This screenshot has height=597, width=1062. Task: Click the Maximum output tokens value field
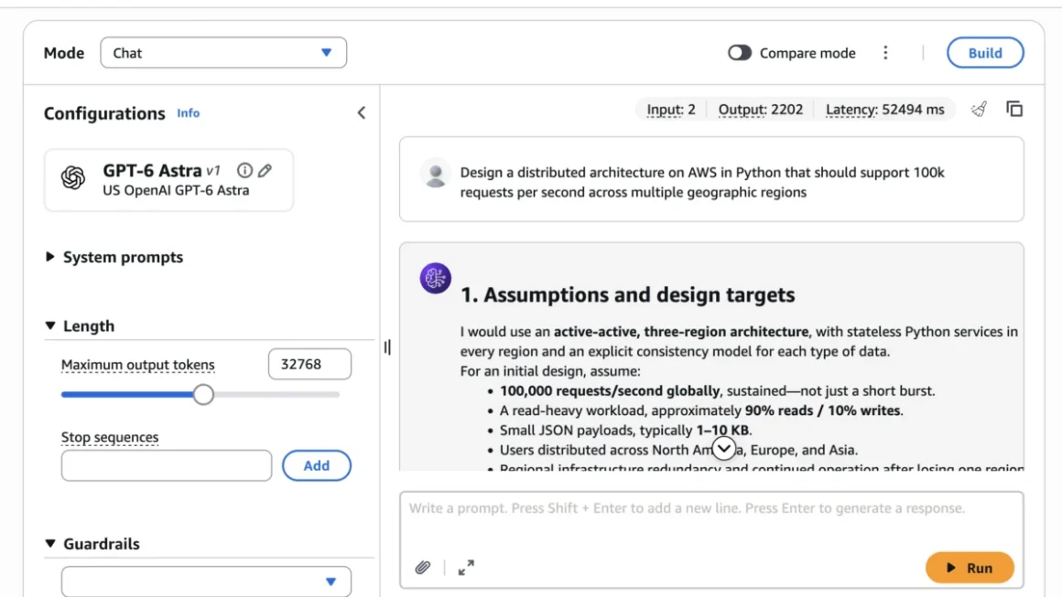pyautogui.click(x=309, y=365)
